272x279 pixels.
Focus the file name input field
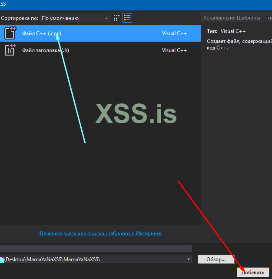pyautogui.click(x=96, y=248)
